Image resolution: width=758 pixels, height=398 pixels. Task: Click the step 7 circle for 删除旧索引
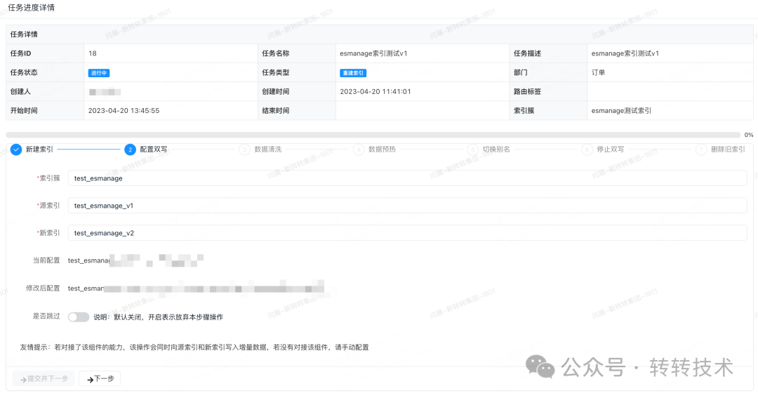coord(700,150)
